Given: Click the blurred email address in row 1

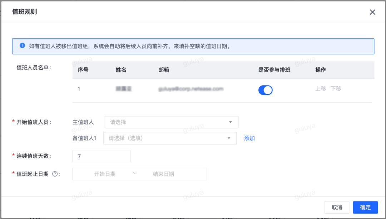Looking at the screenshot, I should pos(190,89).
